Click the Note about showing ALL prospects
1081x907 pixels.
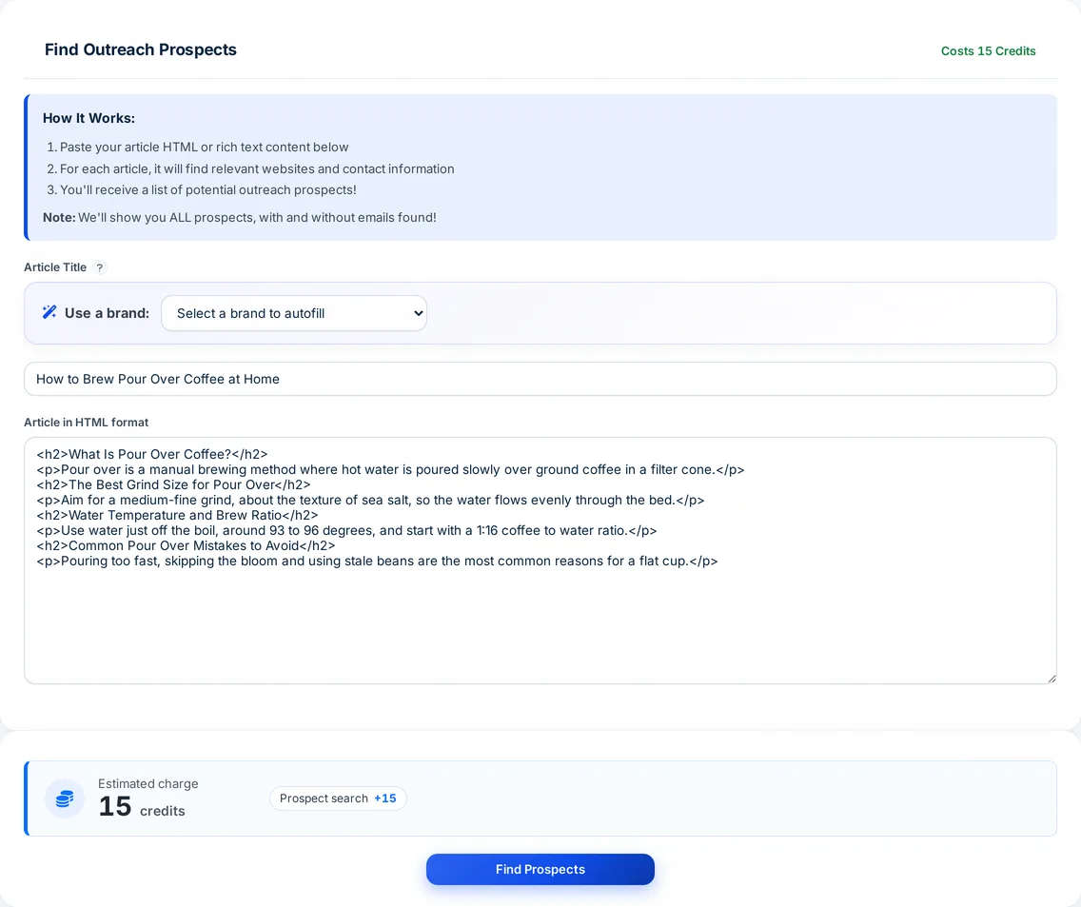click(239, 217)
